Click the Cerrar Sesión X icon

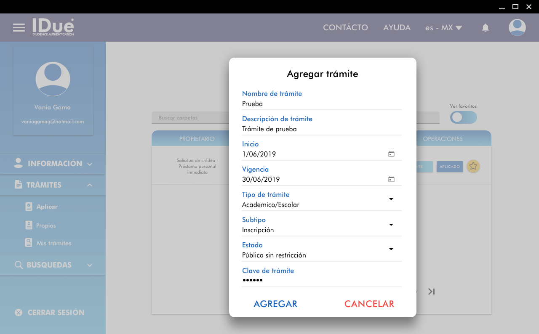click(19, 313)
